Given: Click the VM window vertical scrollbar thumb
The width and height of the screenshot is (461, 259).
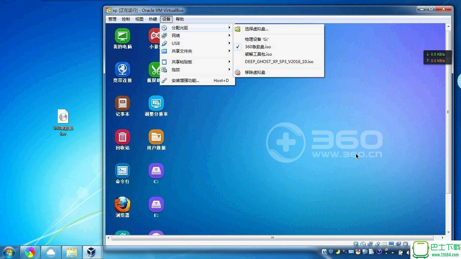Looking at the screenshot, I should point(448,112).
